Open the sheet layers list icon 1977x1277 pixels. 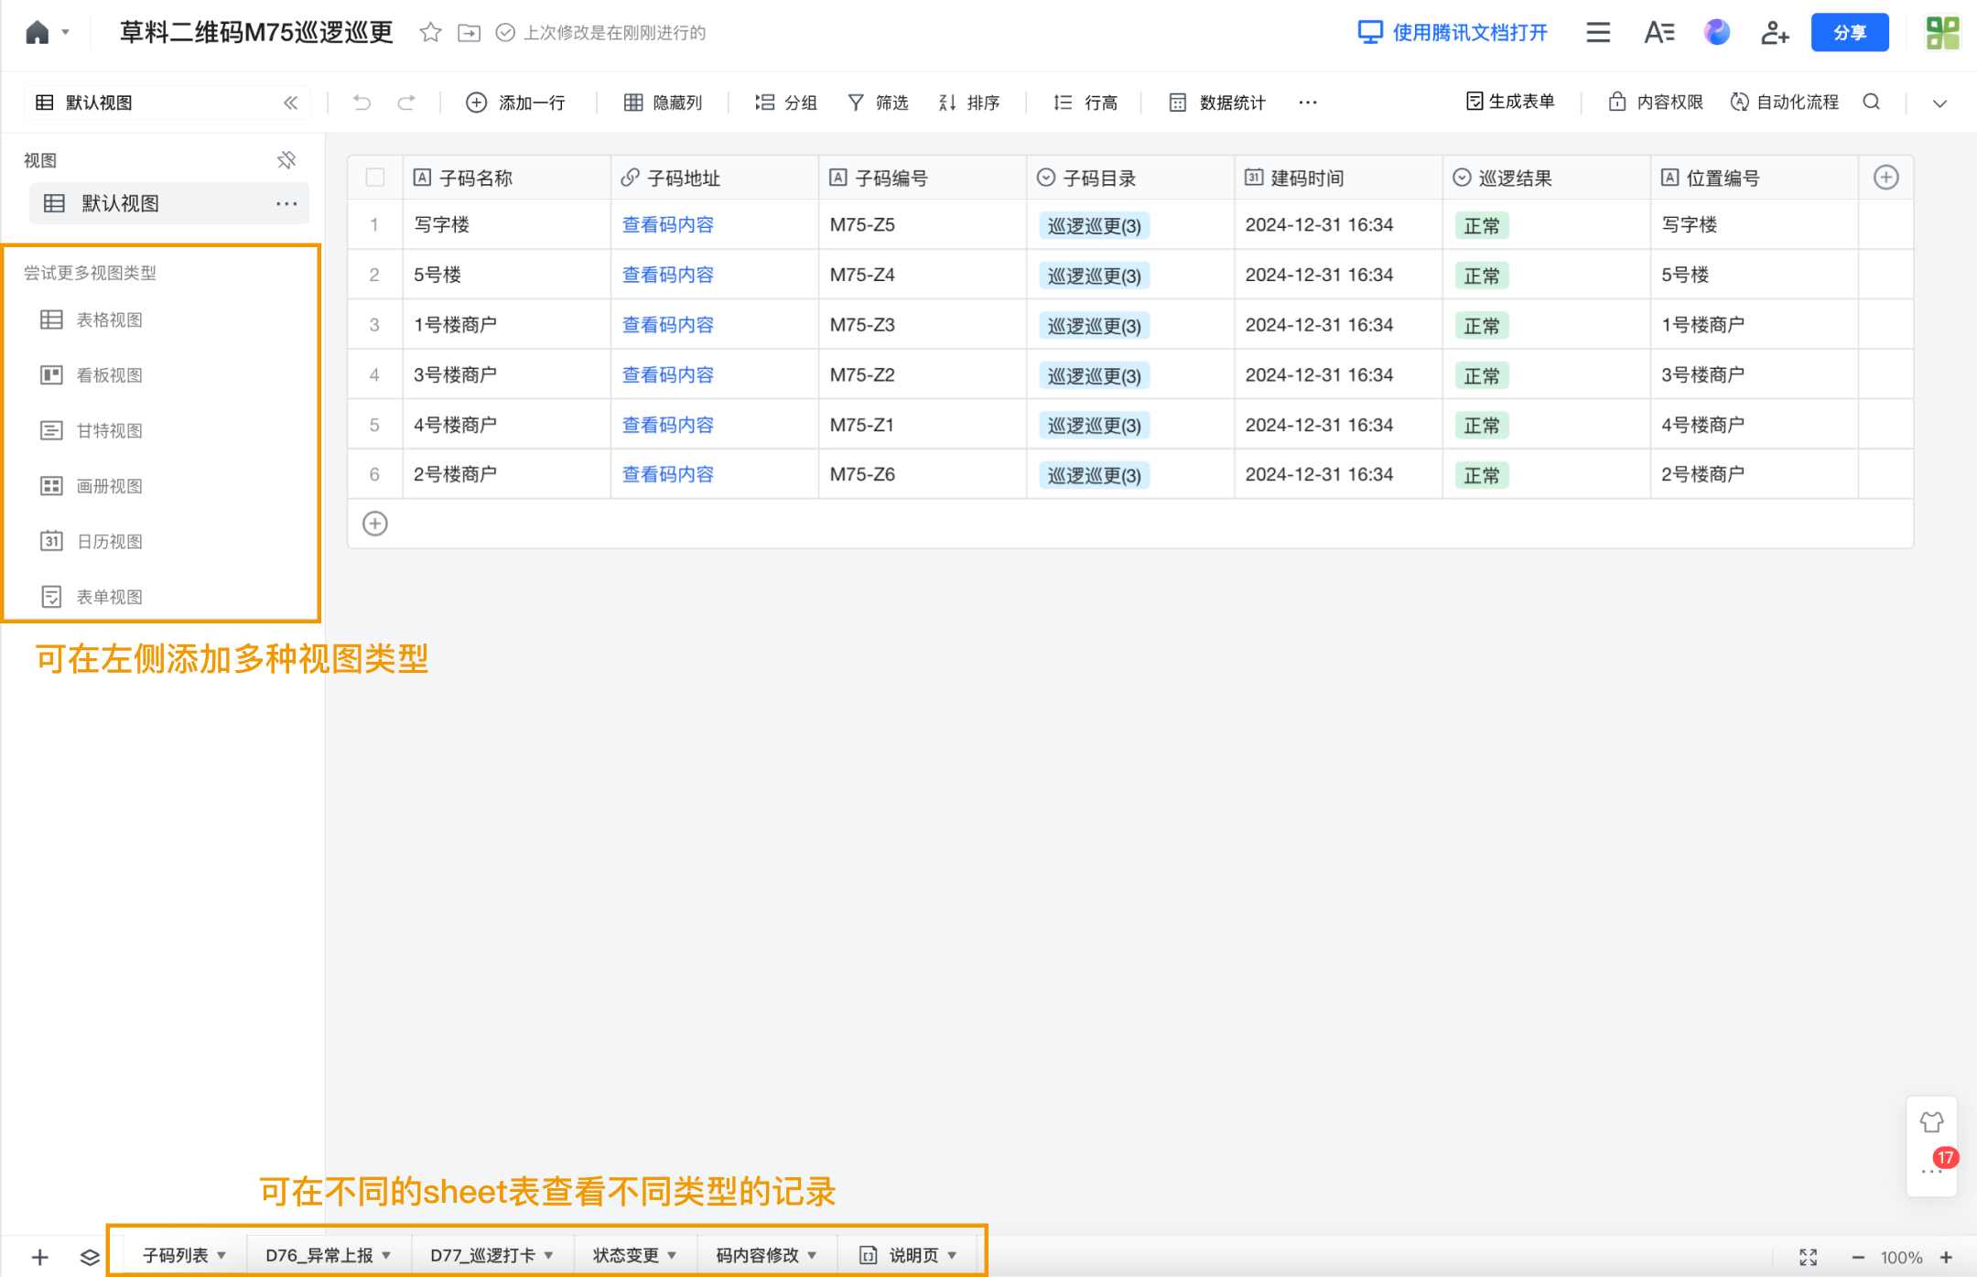(90, 1257)
